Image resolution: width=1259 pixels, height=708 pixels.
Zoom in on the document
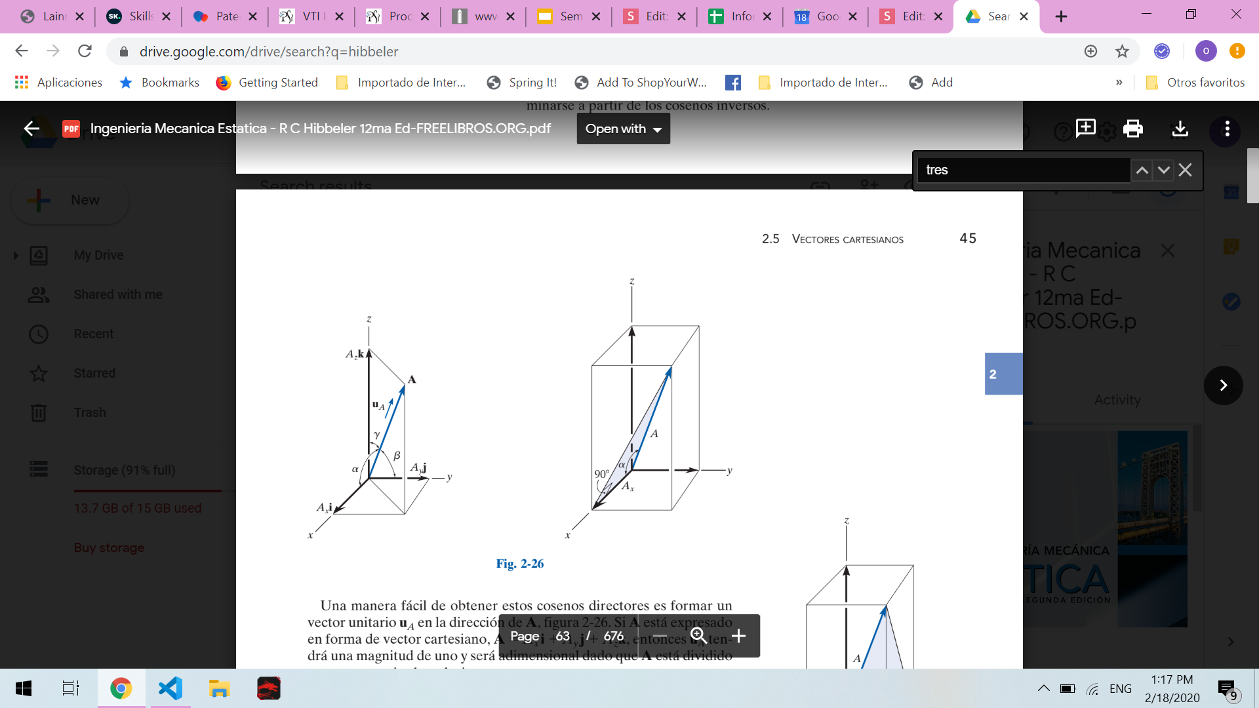(738, 636)
